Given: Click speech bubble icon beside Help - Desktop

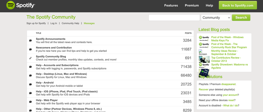Looking at the screenshot, I should [x=30, y=75].
